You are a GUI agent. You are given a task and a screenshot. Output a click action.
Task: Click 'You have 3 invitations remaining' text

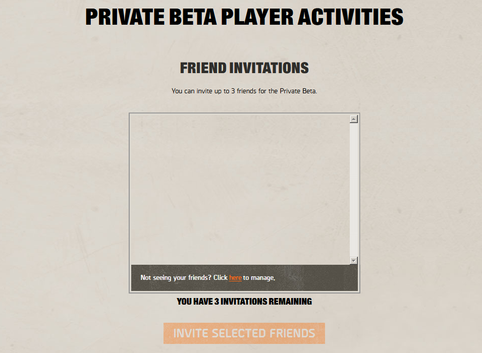tap(244, 302)
